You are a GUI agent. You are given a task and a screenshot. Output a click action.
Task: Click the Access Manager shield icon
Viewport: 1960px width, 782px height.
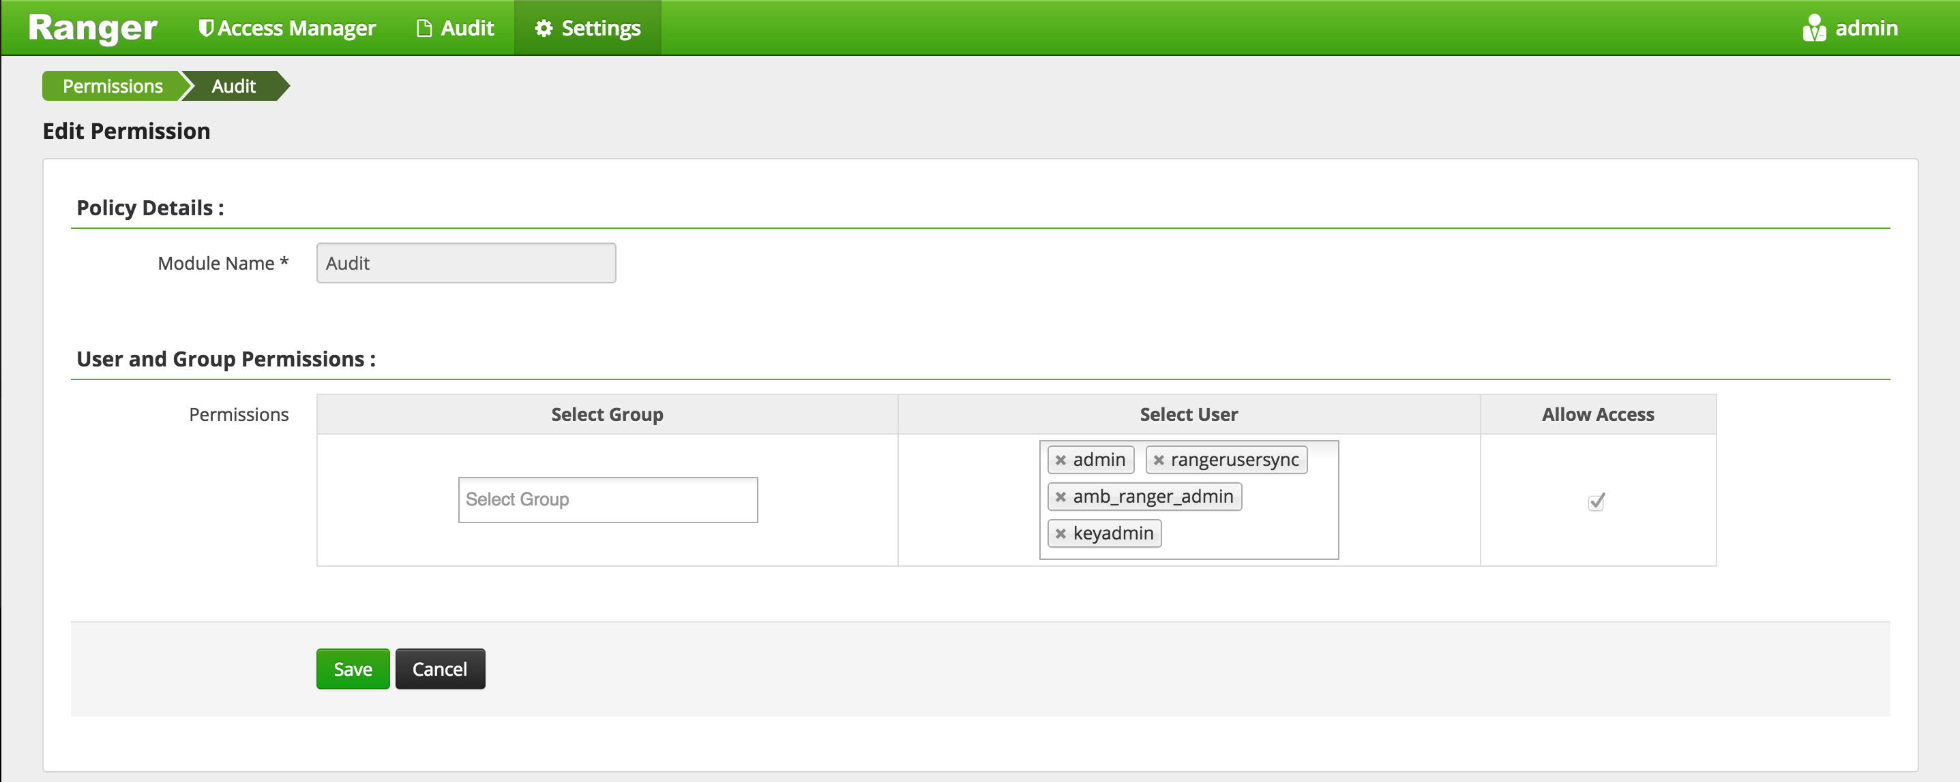[205, 28]
